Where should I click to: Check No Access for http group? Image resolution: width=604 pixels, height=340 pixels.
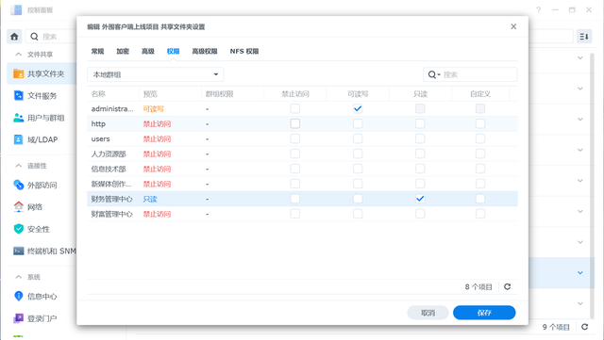click(295, 123)
